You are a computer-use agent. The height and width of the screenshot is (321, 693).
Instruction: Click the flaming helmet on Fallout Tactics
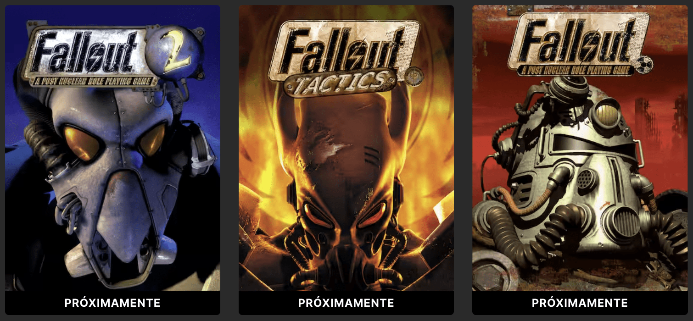point(346,193)
